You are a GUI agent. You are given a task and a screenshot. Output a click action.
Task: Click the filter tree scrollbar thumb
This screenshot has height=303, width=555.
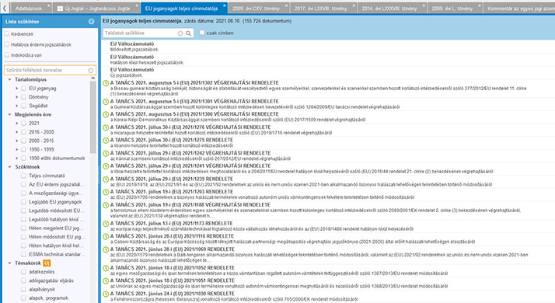[x=93, y=117]
